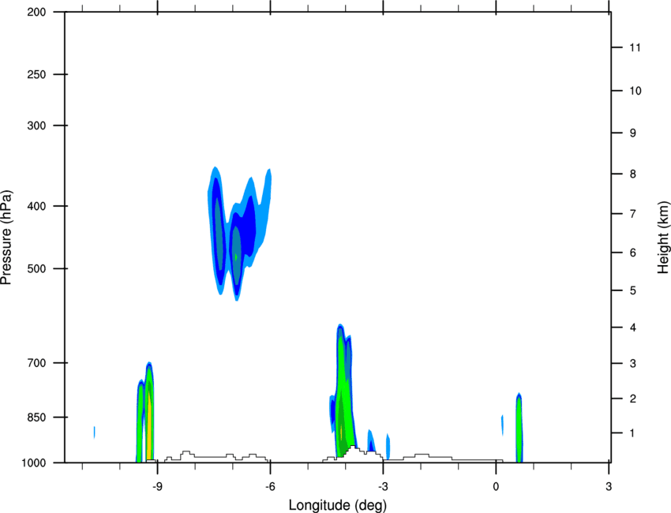
Task: Select the 250 pressure tick label
Action: pos(36,74)
